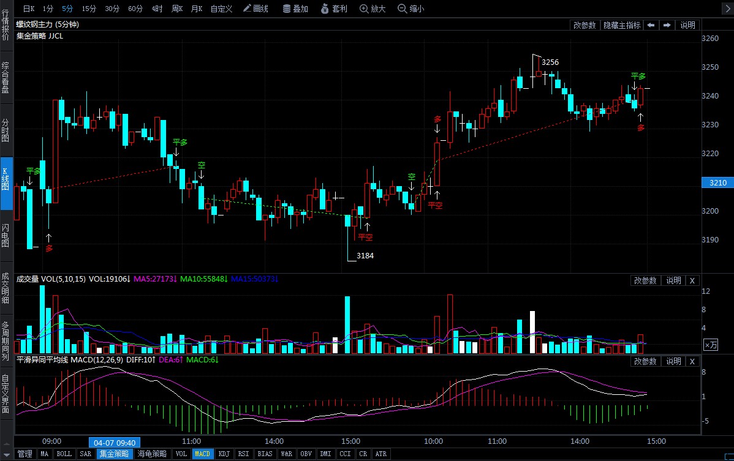Switch to 60分 period
The width and height of the screenshot is (734, 461).
pos(135,9)
